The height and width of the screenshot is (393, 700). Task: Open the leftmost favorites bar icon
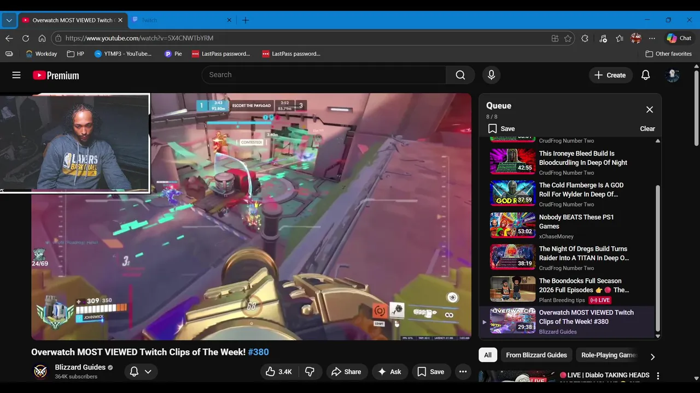click(9, 54)
